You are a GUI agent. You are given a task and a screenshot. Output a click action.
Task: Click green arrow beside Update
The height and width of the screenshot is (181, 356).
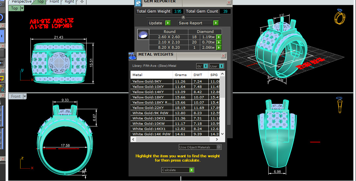(168, 23)
